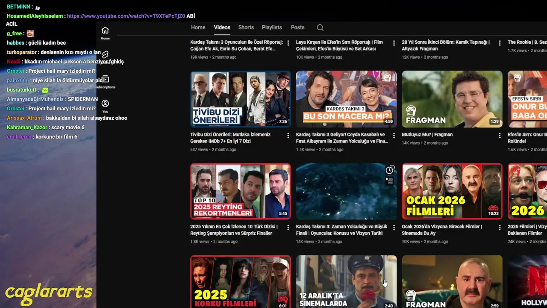547x308 pixels.
Task: Open Kardeş Takımı 3 Zaman Yolculuğu title
Action: pyautogui.click(x=342, y=230)
